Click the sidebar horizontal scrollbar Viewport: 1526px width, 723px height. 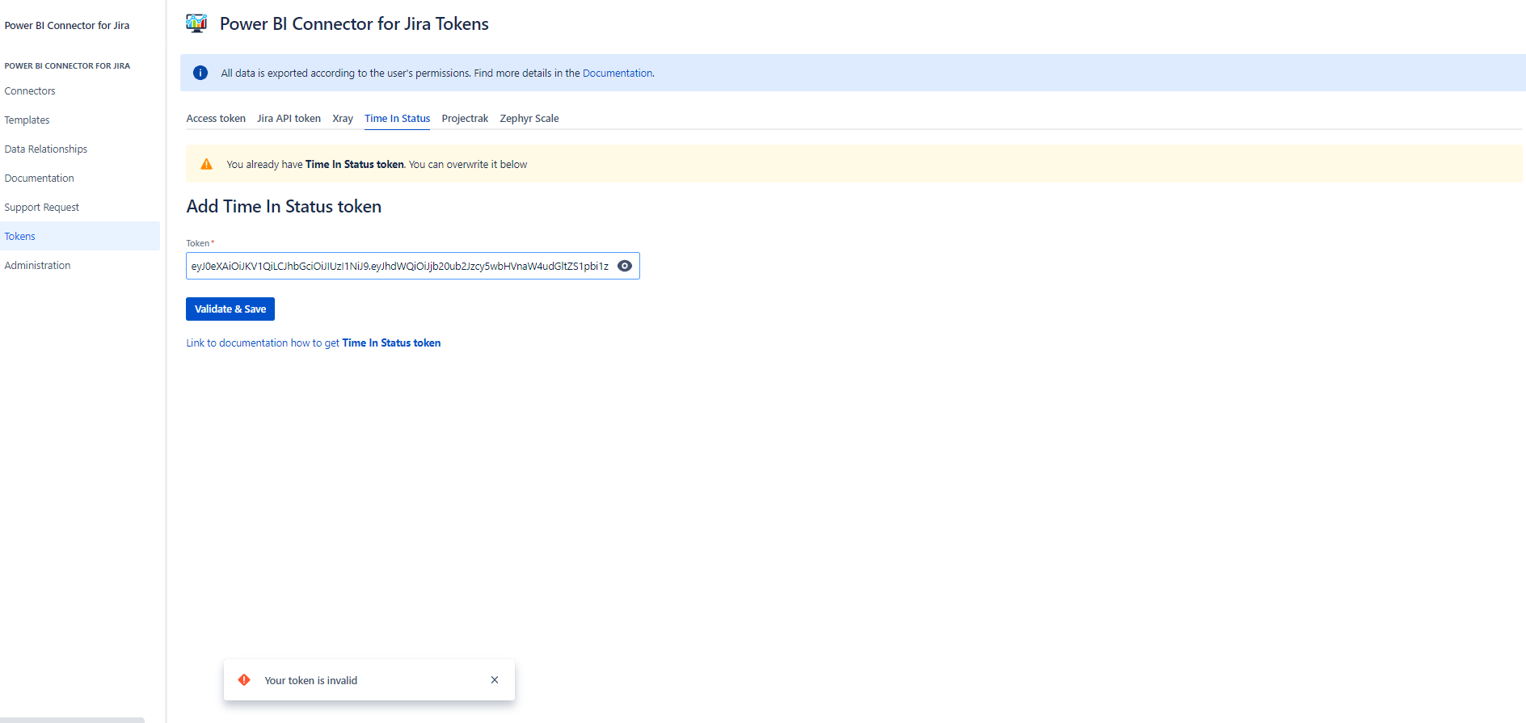(x=72, y=720)
